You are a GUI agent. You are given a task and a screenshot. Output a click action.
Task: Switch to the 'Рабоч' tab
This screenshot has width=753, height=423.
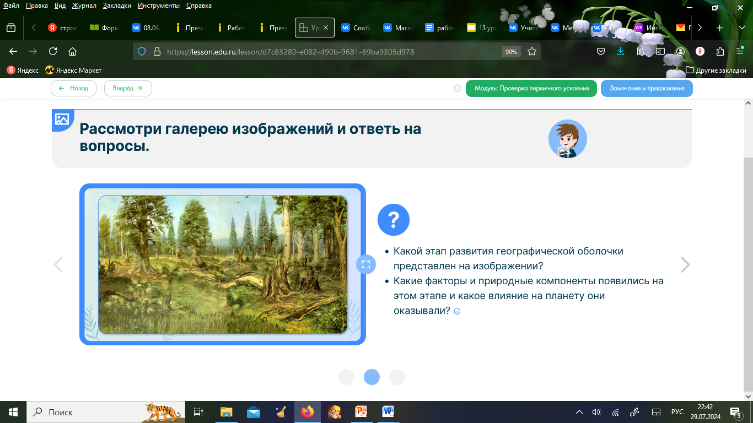tap(231, 28)
